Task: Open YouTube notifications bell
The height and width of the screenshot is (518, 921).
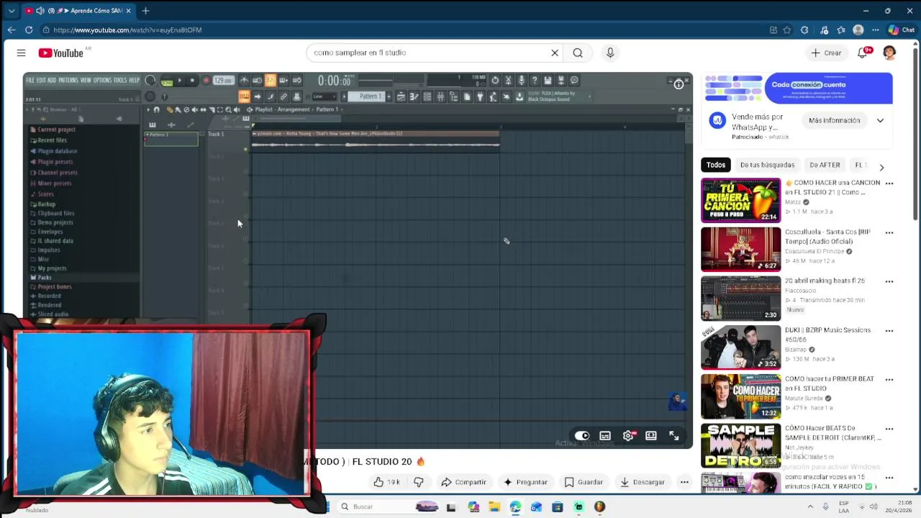Action: click(x=863, y=53)
